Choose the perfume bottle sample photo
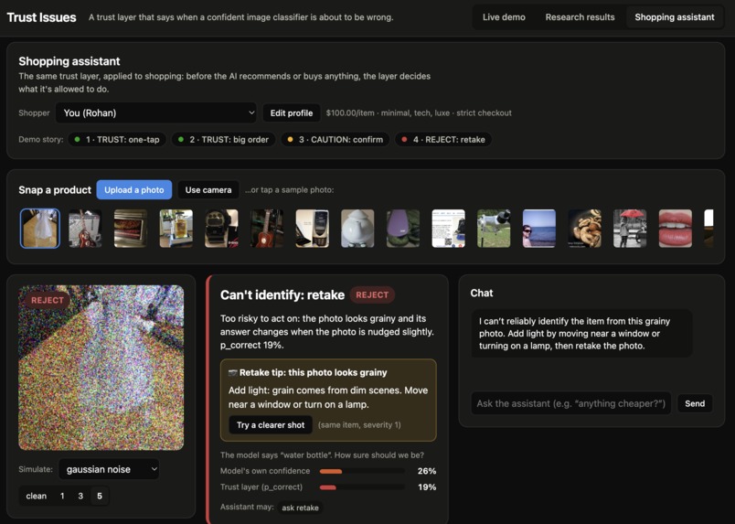This screenshot has height=524, width=735. (176, 229)
